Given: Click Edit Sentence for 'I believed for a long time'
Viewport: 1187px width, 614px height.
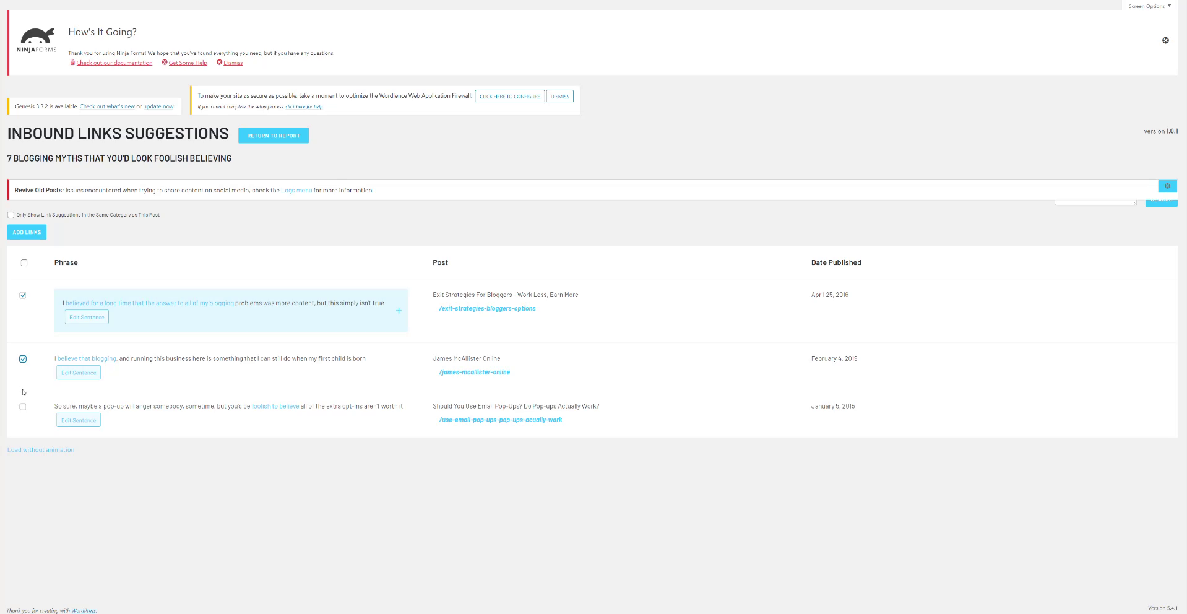Looking at the screenshot, I should tap(87, 317).
